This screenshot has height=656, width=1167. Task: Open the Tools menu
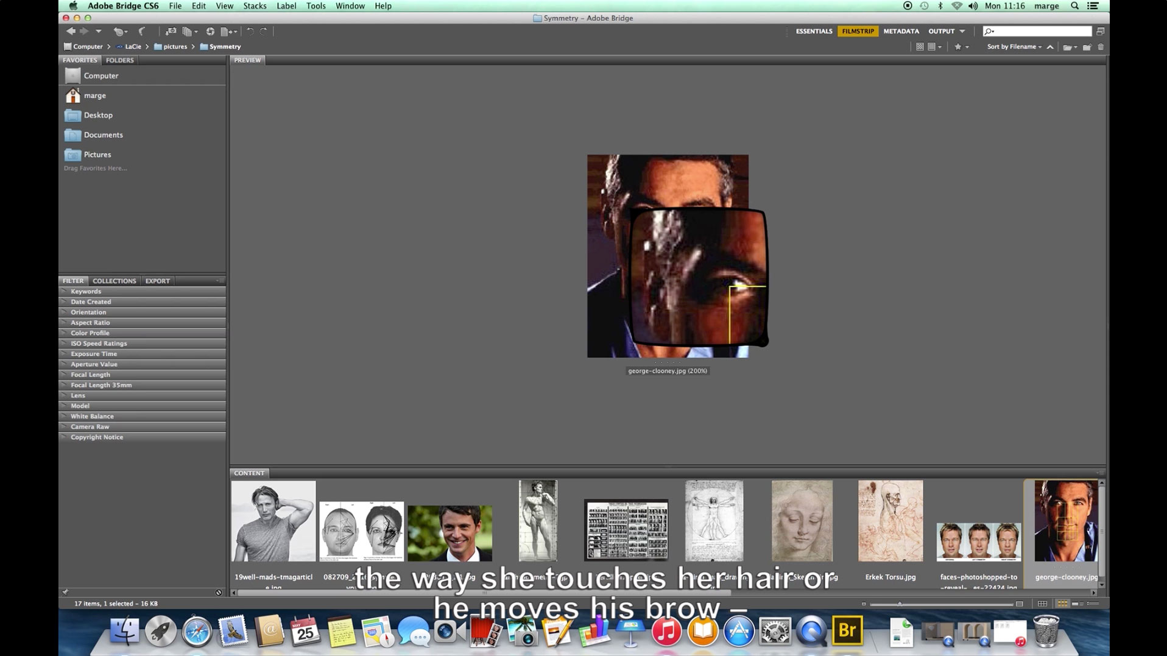(316, 6)
